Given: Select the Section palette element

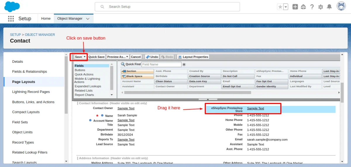Looking at the screenshot, I should [137, 71].
